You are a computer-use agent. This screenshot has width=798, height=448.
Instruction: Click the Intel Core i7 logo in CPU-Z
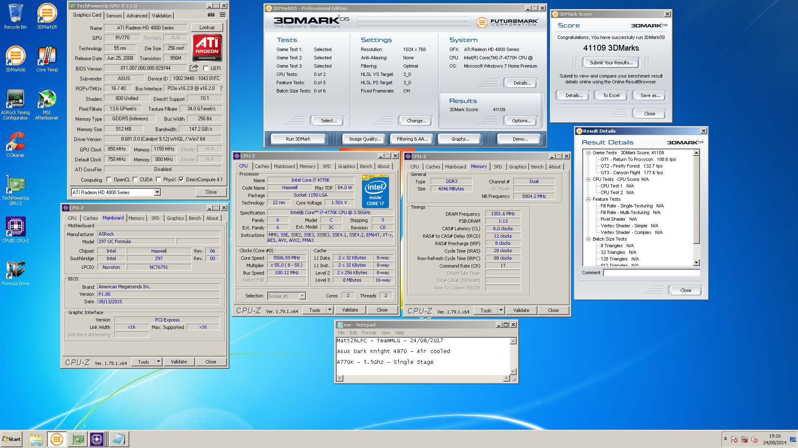coord(375,192)
